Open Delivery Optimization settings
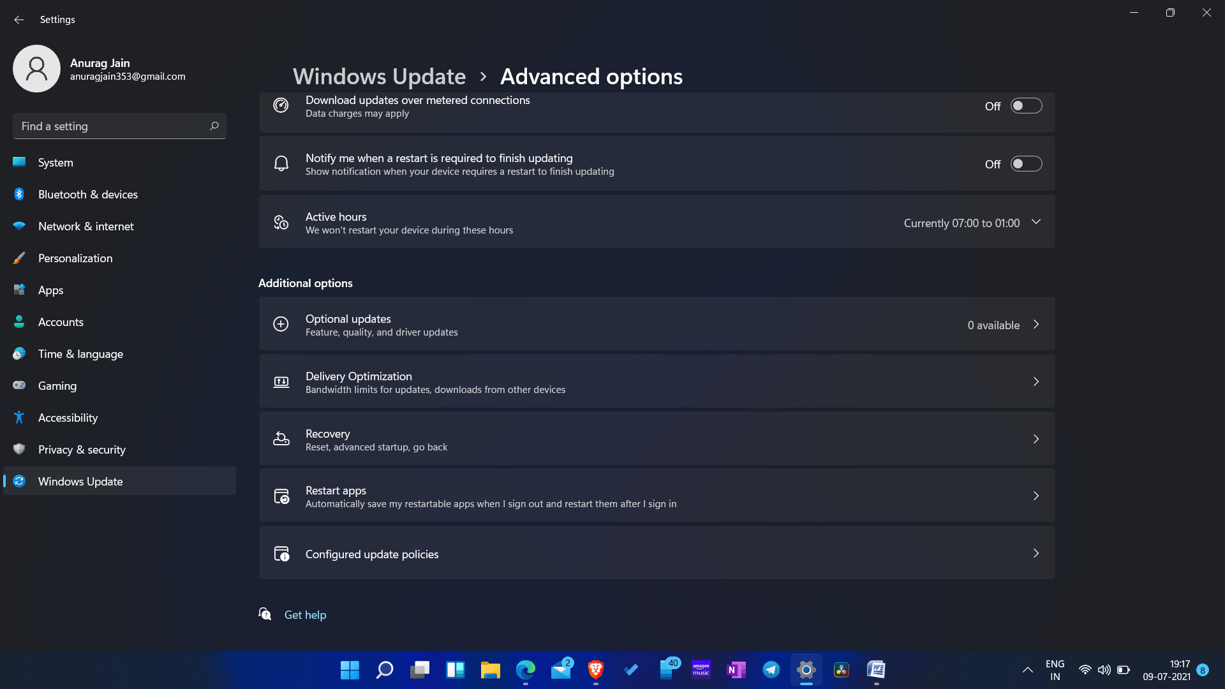Screen dimensions: 1225x689 (657, 381)
